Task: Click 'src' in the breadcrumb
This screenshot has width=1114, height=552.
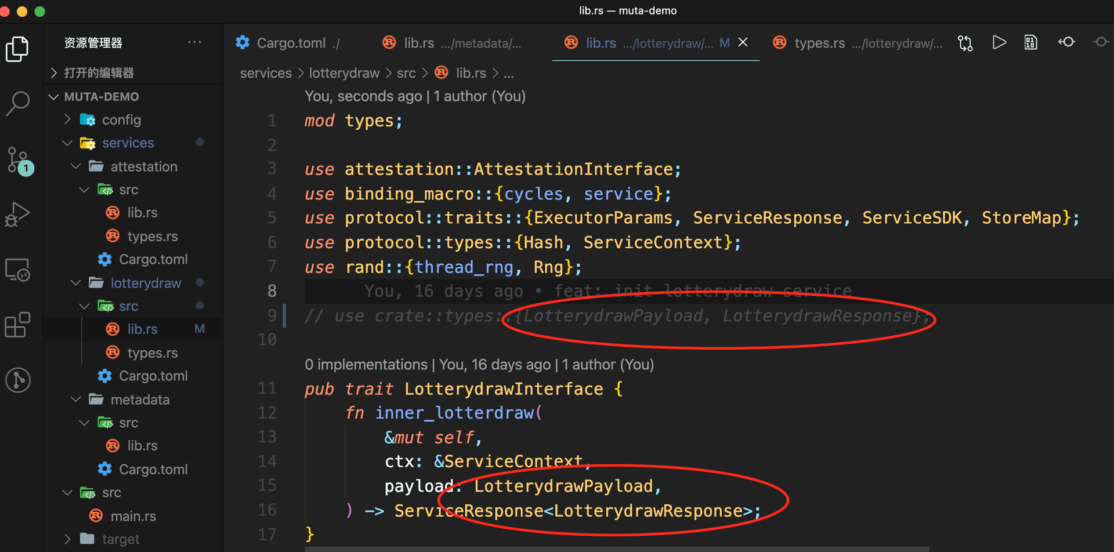Action: pyautogui.click(x=406, y=73)
